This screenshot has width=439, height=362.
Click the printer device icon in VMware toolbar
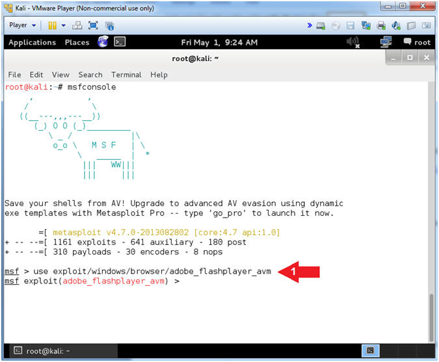(x=381, y=26)
